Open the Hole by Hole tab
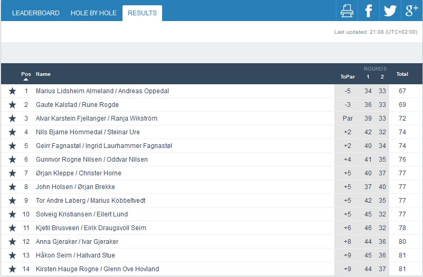 (x=93, y=13)
